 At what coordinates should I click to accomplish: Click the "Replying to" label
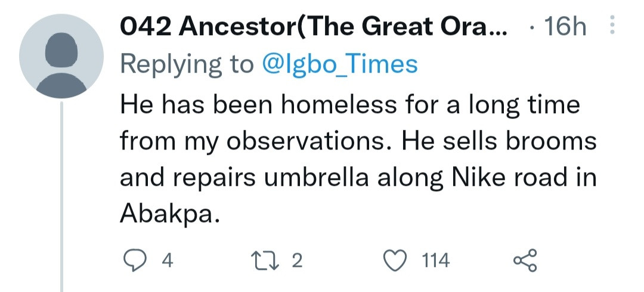[x=187, y=64]
